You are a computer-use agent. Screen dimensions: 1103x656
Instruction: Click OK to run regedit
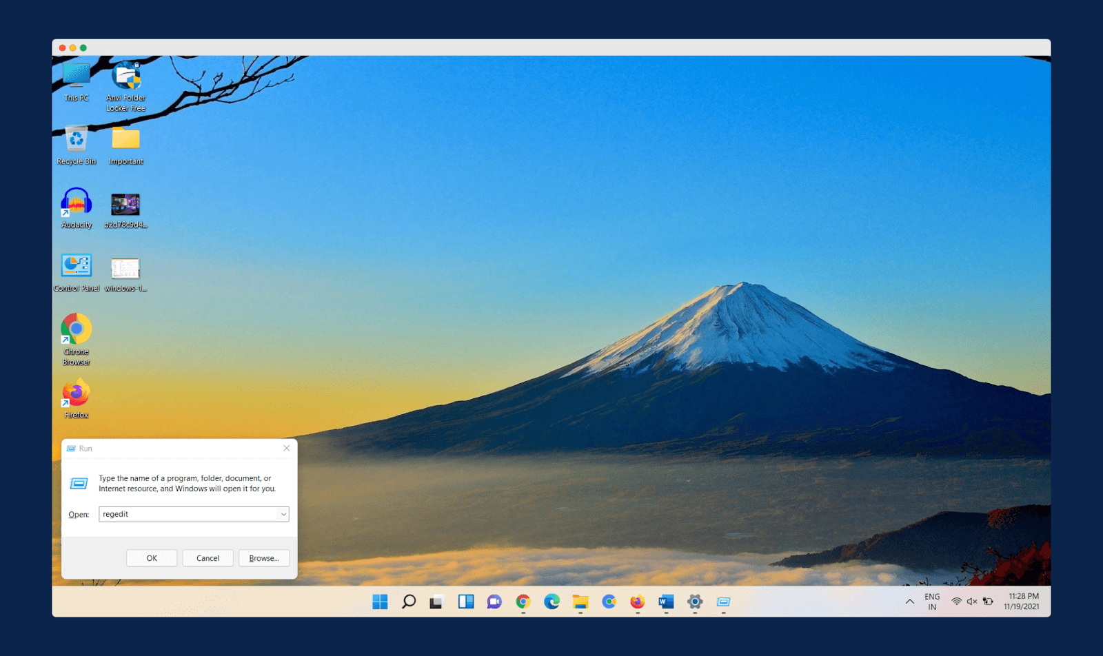152,557
